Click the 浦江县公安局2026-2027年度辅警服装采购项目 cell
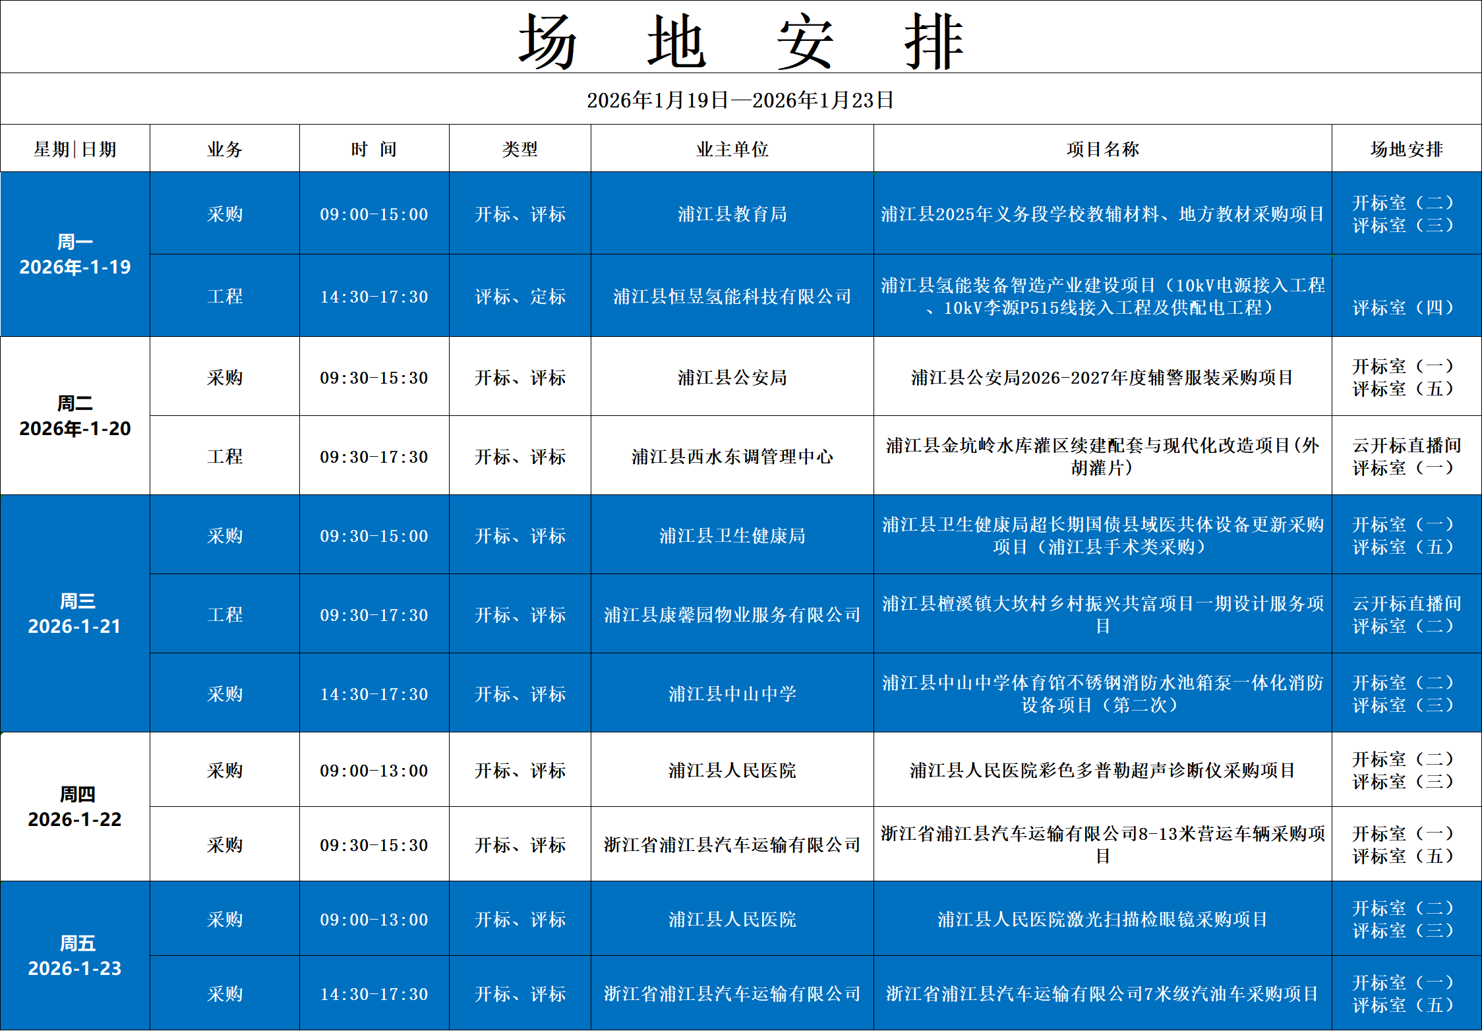 (x=1102, y=378)
